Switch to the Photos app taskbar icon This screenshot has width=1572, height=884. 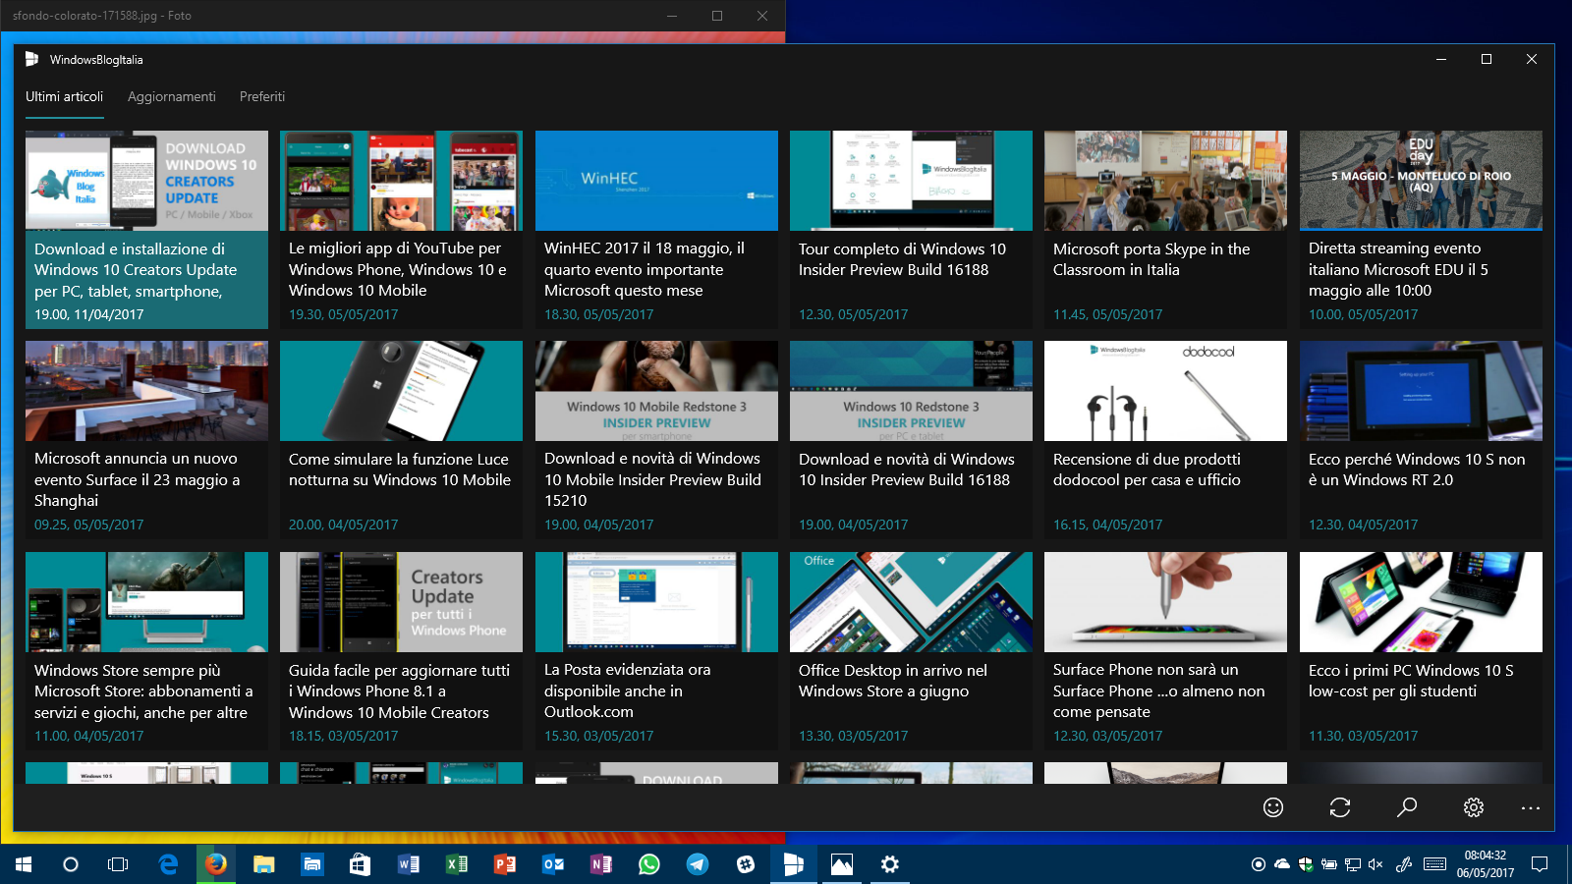842,864
